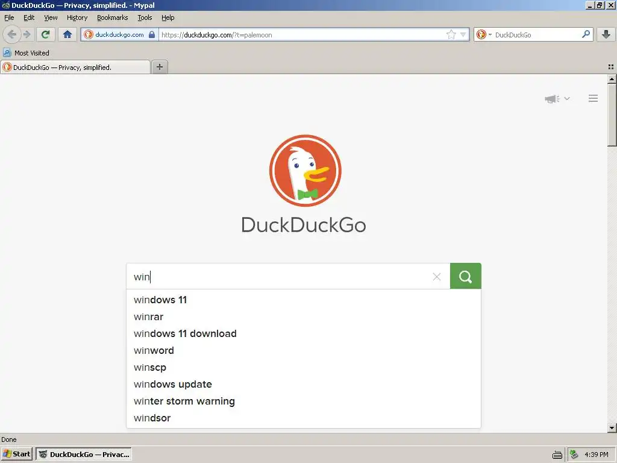Select the DuckDuckGo — Privacy, simplified tab
Image resolution: width=617 pixels, height=463 pixels.
tap(75, 68)
